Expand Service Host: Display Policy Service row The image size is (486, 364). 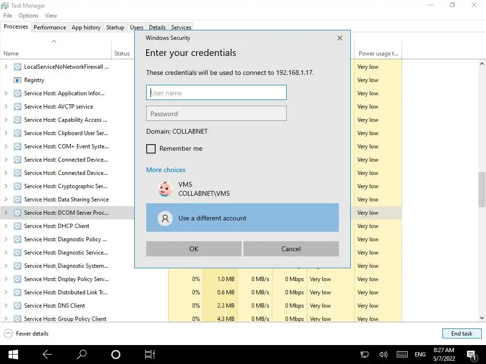coord(6,279)
